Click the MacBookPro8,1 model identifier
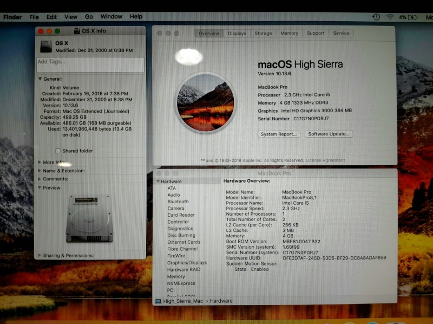This screenshot has width=433, height=324. (x=299, y=197)
